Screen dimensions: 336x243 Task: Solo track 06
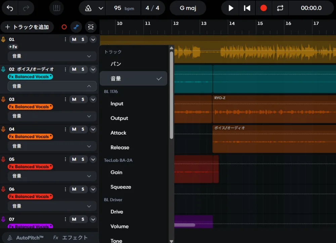click(83, 189)
